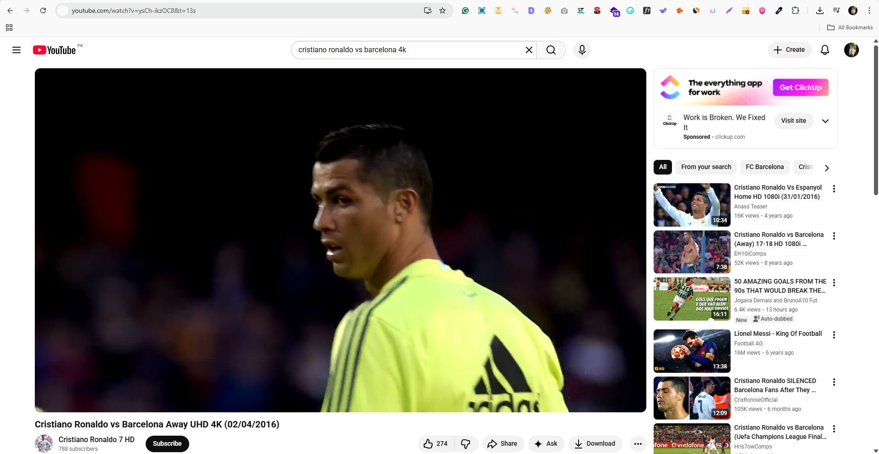Like the video with thumbs up

428,443
